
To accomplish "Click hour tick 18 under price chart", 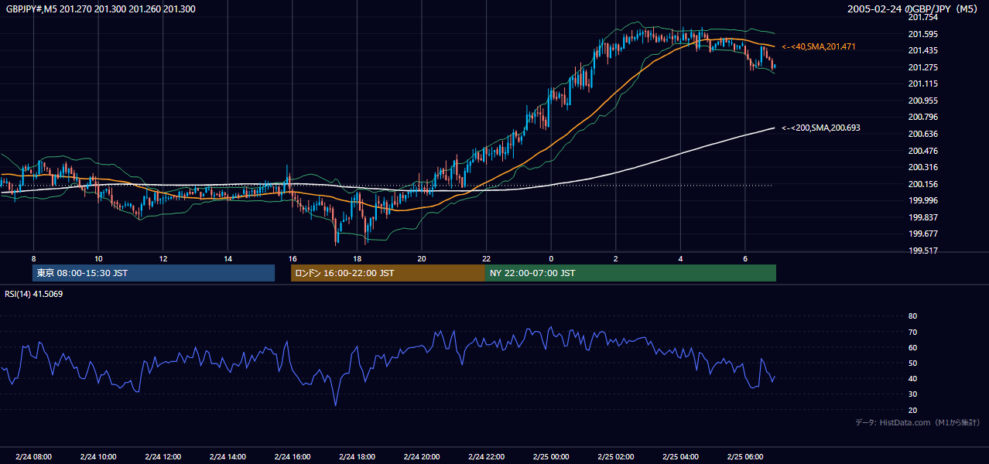I will point(357,258).
